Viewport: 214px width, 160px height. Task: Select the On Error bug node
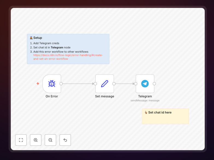tap(52, 84)
